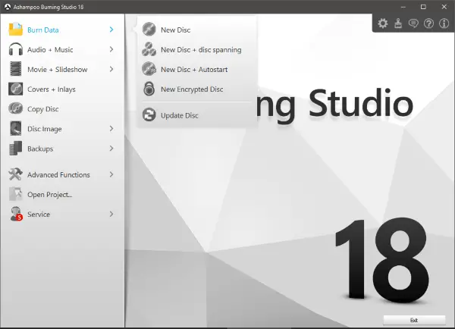This screenshot has height=329, width=455.
Task: Minimize the Burning Studio window
Action: tap(403, 7)
